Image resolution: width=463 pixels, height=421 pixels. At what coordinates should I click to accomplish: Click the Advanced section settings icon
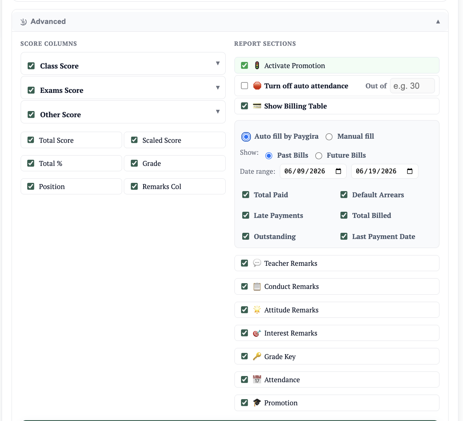[x=24, y=21]
